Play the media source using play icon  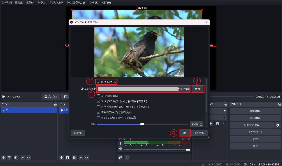(x=4, y=96)
